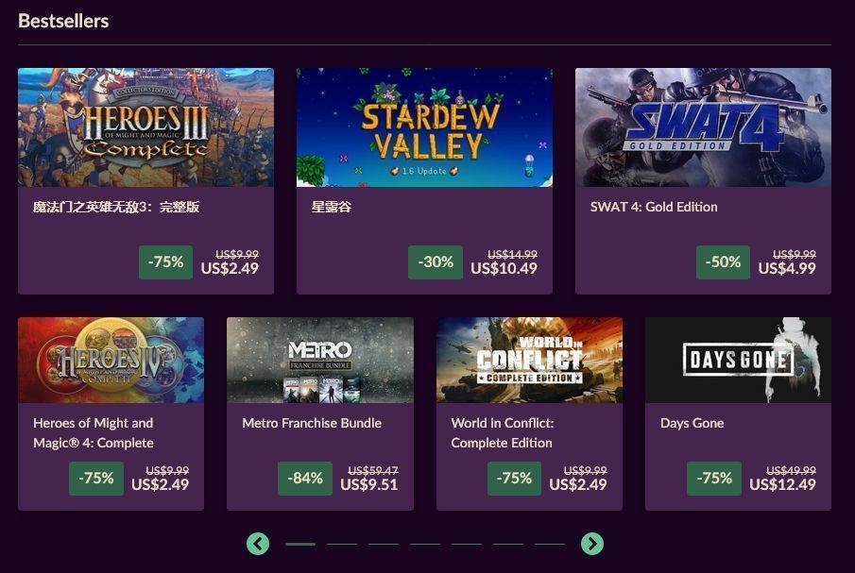
Task: Open the World in Conflict cover image
Action: click(529, 360)
